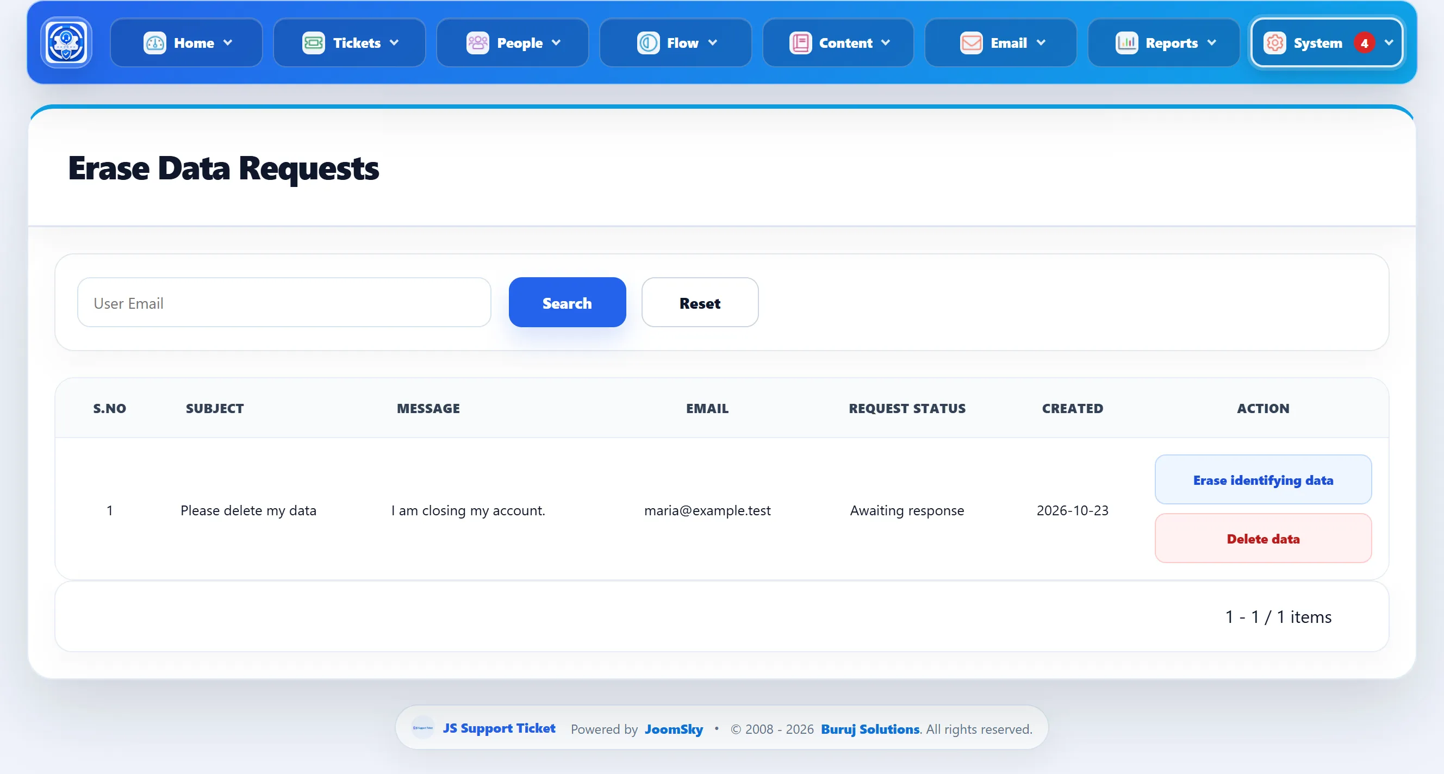
Task: Click the pink Content document icon
Action: pyautogui.click(x=800, y=42)
